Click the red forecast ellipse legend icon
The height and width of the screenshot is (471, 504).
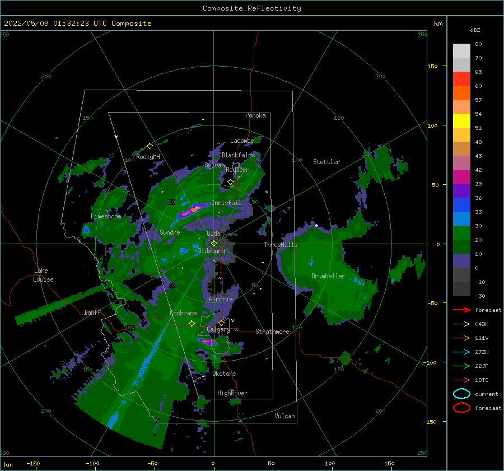pyautogui.click(x=461, y=408)
